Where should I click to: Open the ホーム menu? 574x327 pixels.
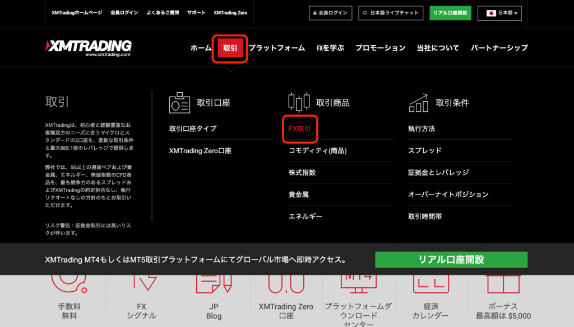click(x=201, y=48)
